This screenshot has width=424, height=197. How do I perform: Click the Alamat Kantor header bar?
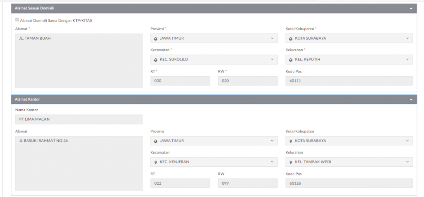click(x=214, y=99)
